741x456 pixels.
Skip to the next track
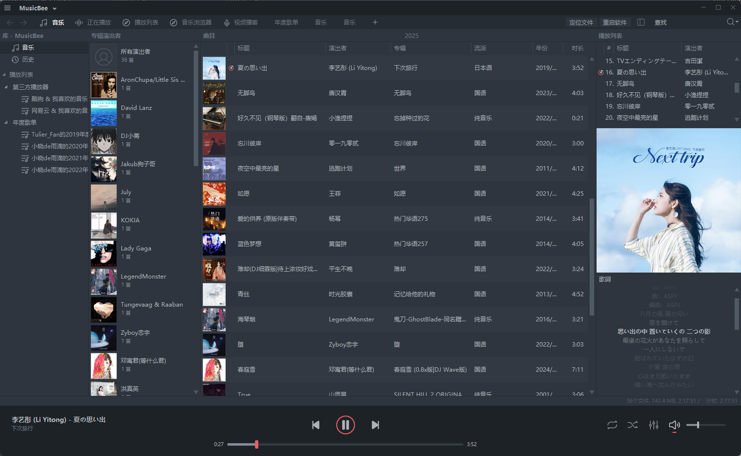[x=375, y=425]
